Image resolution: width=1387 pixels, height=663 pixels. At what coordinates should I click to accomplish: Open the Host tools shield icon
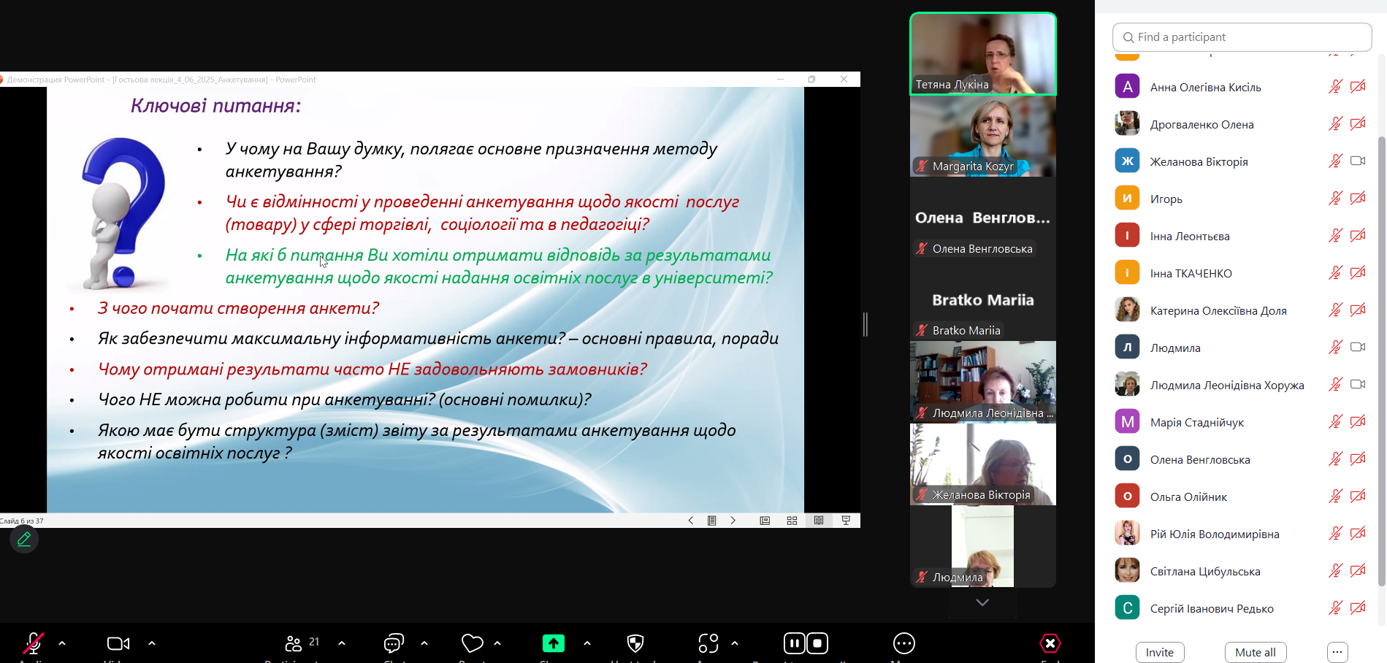click(635, 643)
